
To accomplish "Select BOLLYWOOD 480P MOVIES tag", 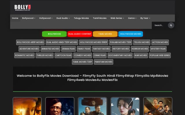I will point(30,42).
